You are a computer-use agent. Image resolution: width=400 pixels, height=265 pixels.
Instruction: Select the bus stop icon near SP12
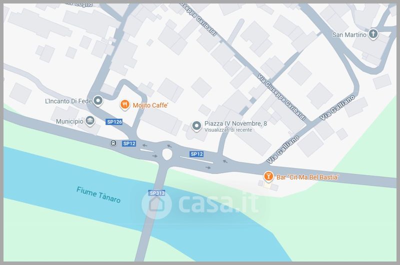113,143
